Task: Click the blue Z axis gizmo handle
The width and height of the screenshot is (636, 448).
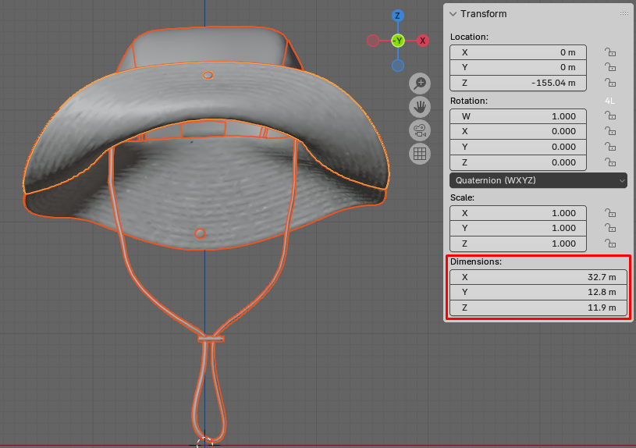Action: (x=398, y=16)
